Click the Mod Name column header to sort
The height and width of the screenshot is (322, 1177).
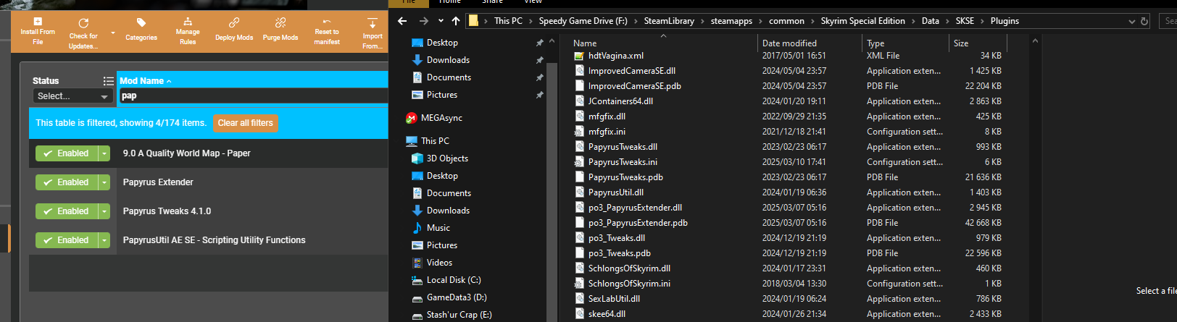146,81
